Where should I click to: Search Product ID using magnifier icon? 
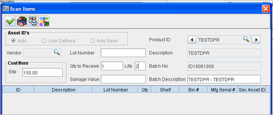[246, 39]
